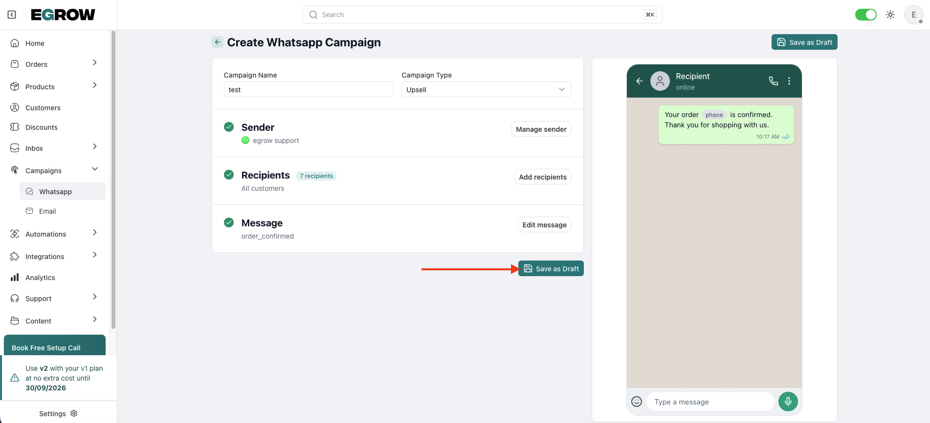This screenshot has width=930, height=423.
Task: Open the three-dot menu in chat preview
Action: click(789, 81)
